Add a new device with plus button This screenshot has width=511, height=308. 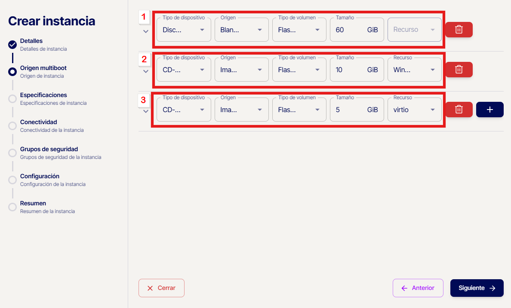click(x=489, y=110)
